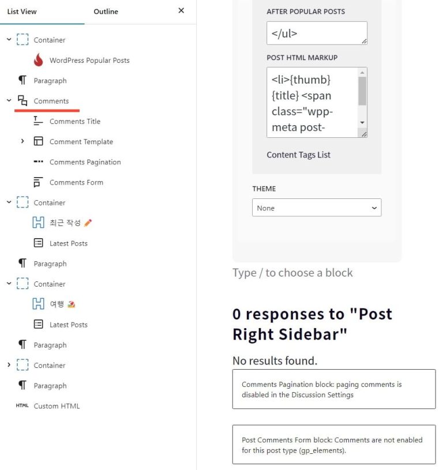This screenshot has width=443, height=470.
Task: Switch to the List View tab
Action: 22,11
